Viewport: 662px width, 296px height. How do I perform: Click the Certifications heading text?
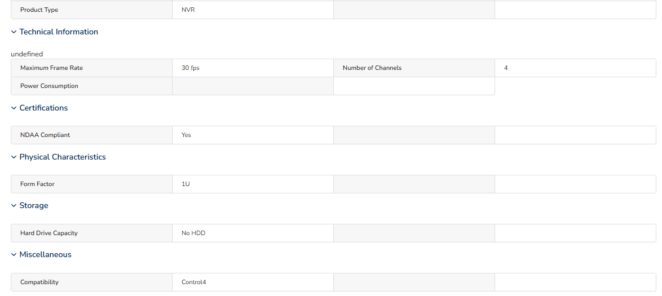tap(43, 108)
